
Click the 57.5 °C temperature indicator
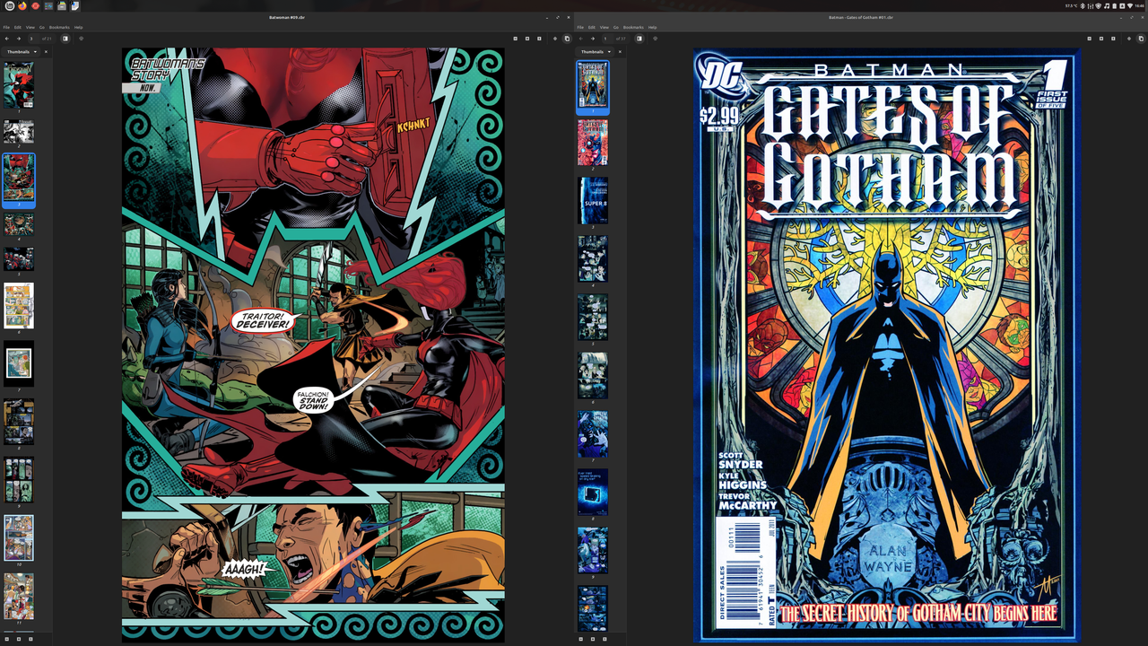[x=1071, y=5]
